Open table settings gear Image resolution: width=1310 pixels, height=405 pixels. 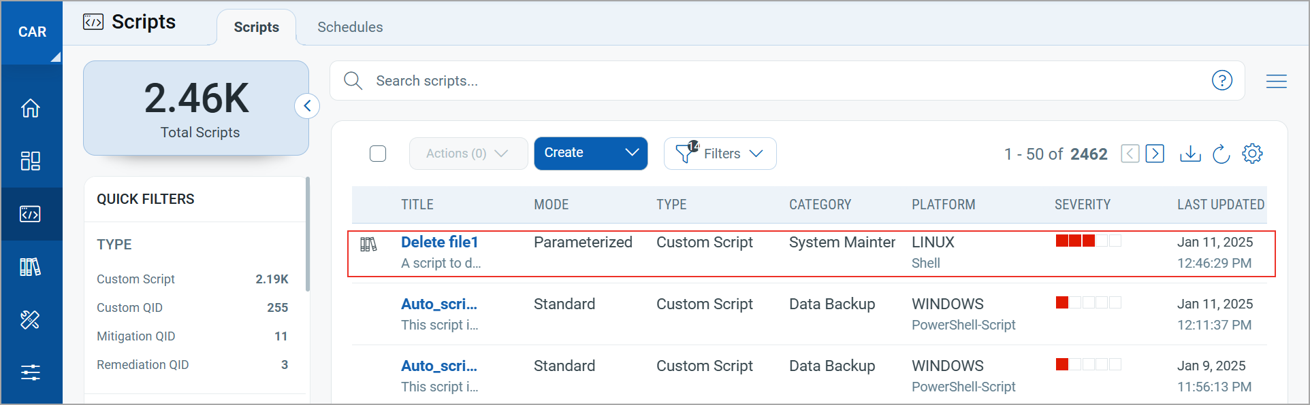coord(1252,154)
